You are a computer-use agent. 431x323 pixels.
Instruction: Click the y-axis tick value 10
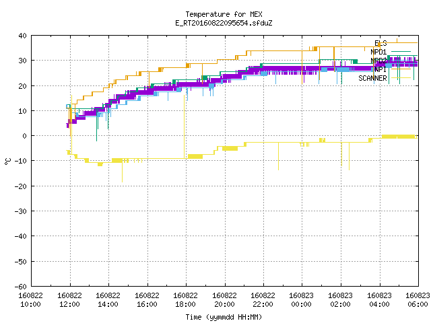click(x=22, y=111)
